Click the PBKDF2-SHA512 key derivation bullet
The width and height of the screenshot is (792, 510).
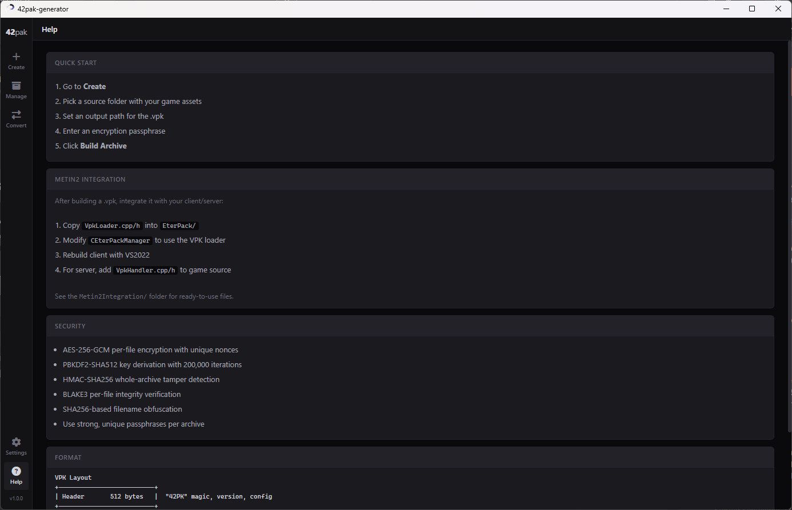coord(152,365)
